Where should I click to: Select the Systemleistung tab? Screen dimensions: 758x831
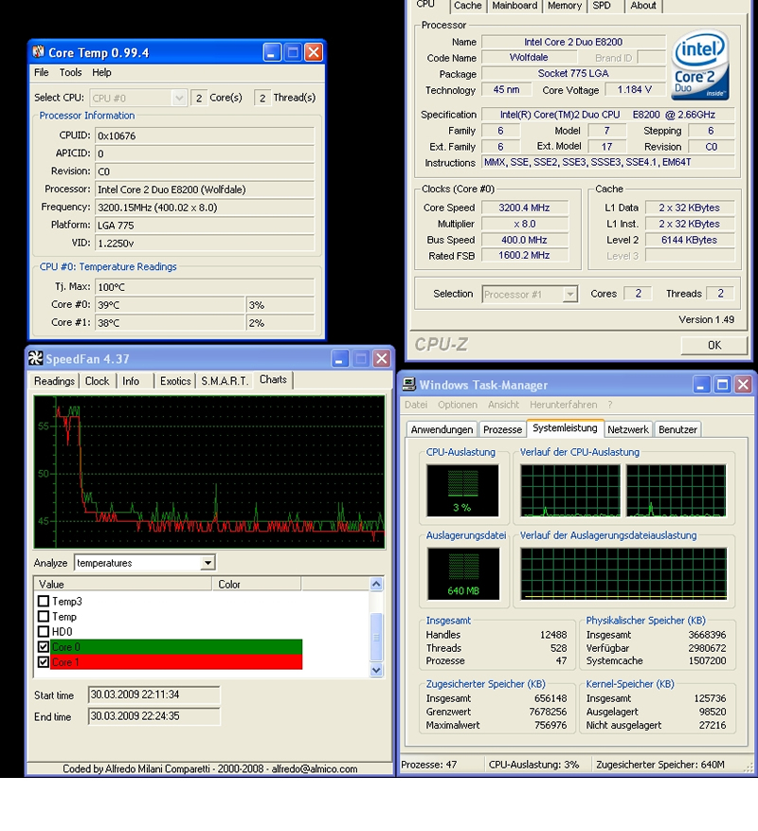pyautogui.click(x=565, y=428)
